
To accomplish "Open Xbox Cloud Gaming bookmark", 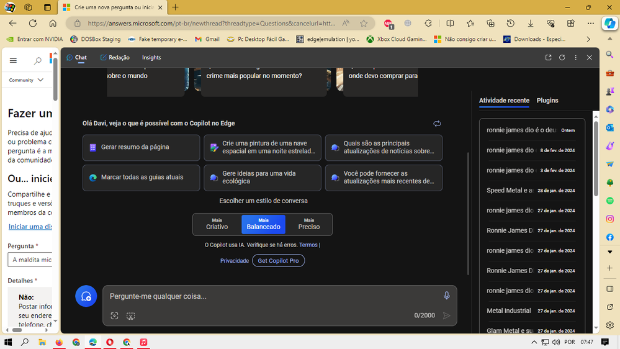I will 397,39.
